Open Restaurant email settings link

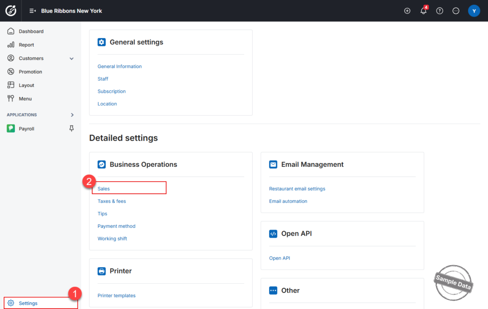tap(297, 189)
